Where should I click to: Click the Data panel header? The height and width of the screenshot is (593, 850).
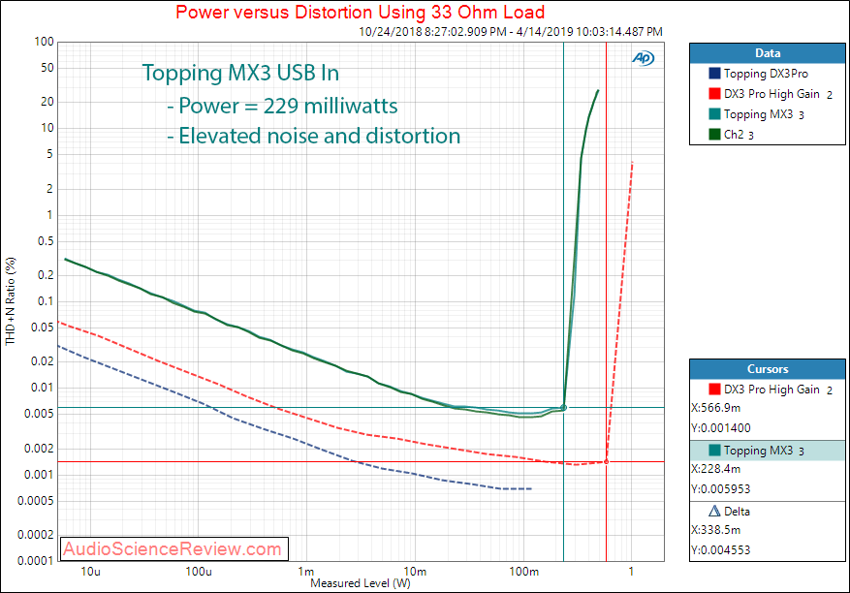point(767,53)
